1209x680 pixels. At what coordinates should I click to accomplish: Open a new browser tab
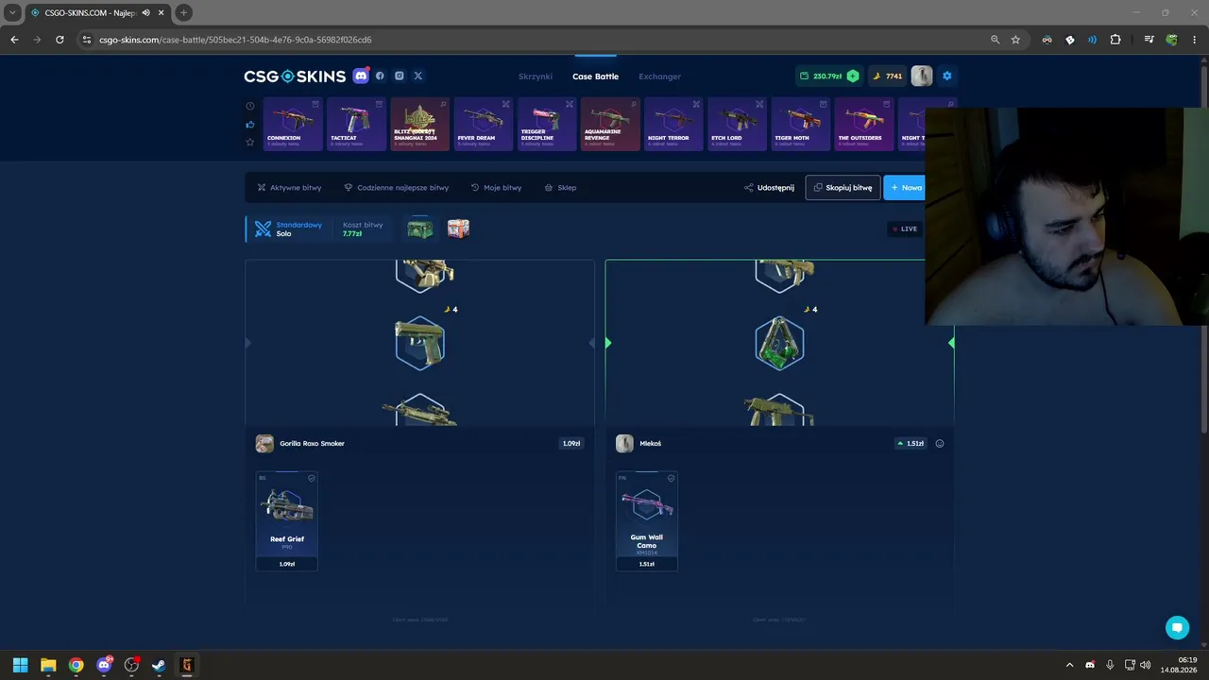click(184, 13)
